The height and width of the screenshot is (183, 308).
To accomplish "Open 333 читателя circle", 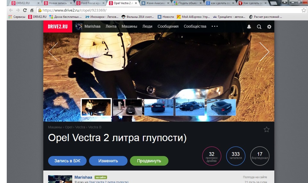I will click(236, 156).
